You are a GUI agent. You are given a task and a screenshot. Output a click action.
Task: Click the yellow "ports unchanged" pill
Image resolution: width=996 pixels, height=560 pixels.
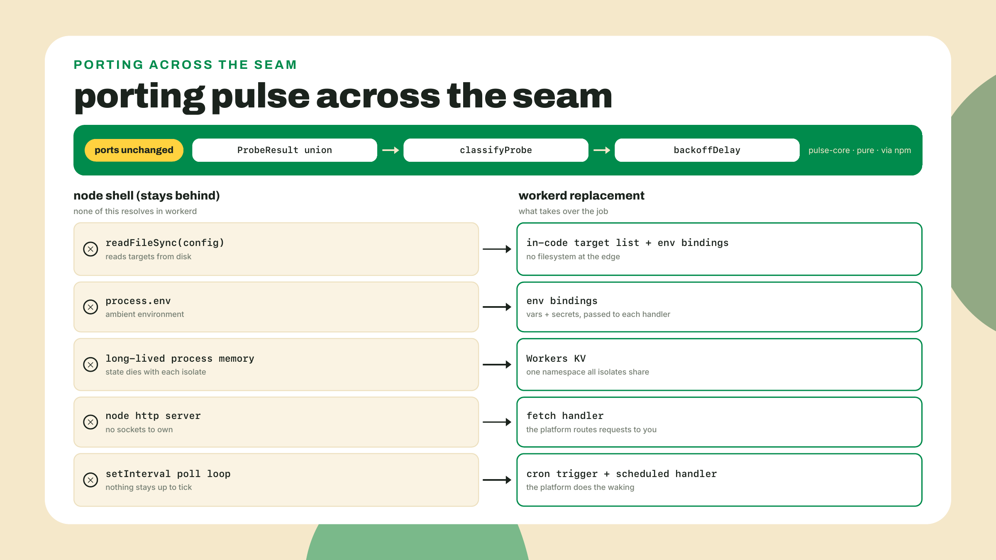pos(134,150)
